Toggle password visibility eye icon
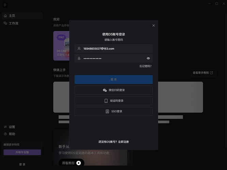 point(148,58)
